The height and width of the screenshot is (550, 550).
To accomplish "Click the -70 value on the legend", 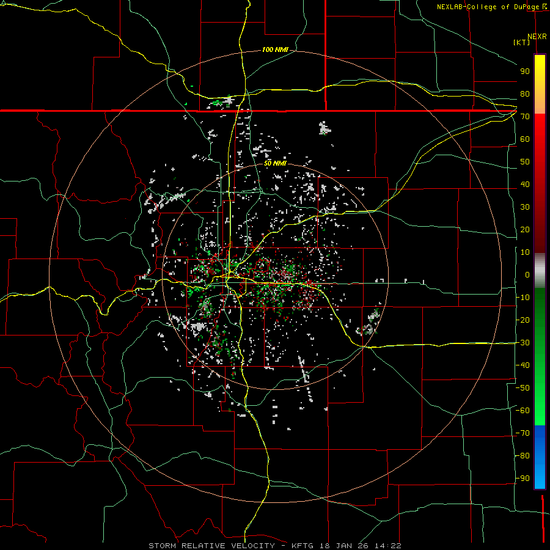I will (x=522, y=433).
